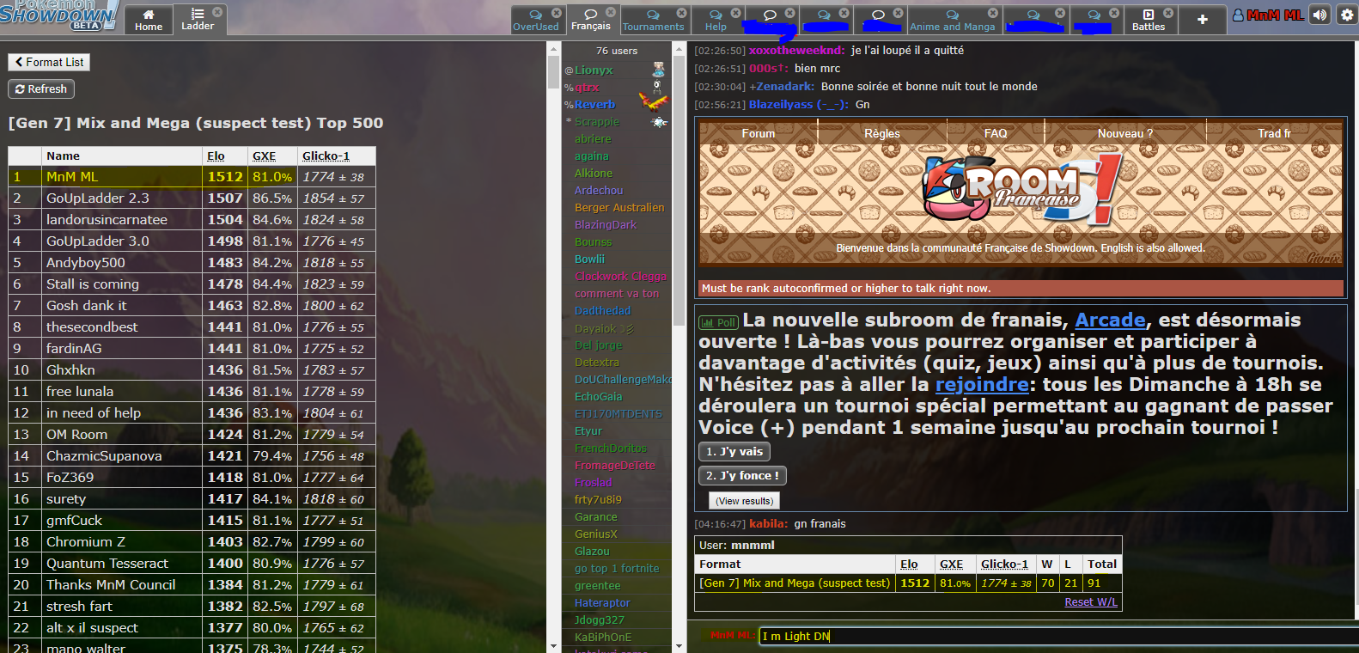
Task: Go to the Home tab
Action: tap(149, 20)
